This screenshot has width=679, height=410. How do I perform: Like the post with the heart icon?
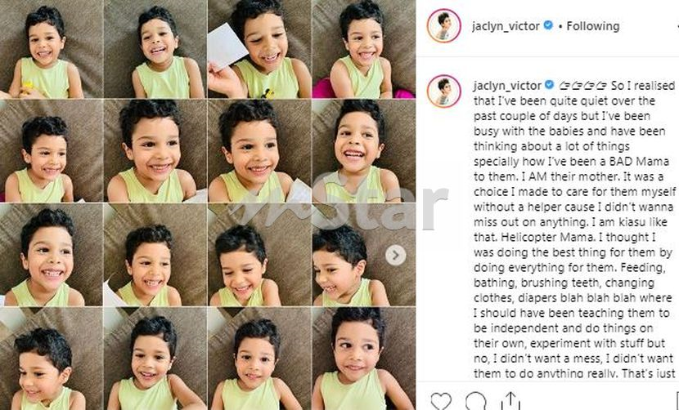[441, 401]
